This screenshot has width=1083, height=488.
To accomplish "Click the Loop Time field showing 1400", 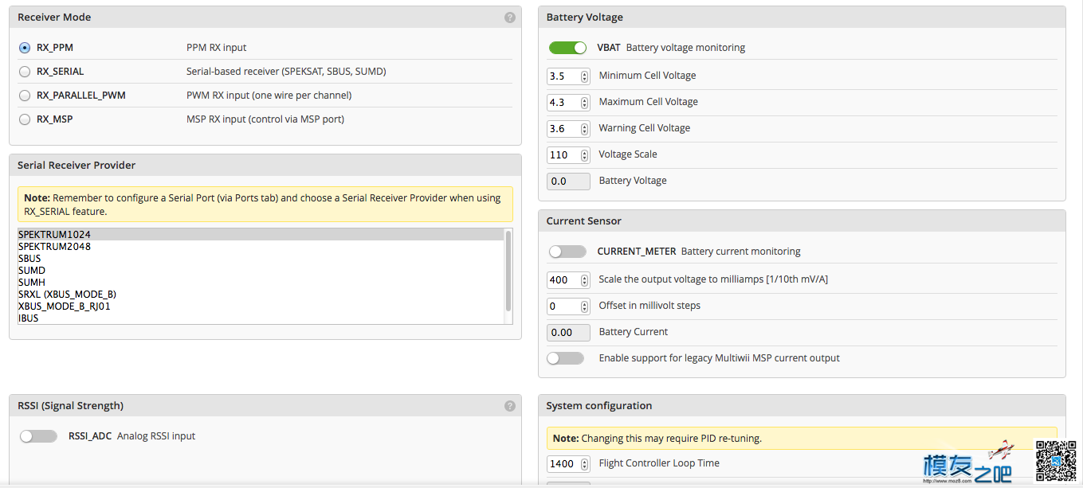I will tap(568, 464).
